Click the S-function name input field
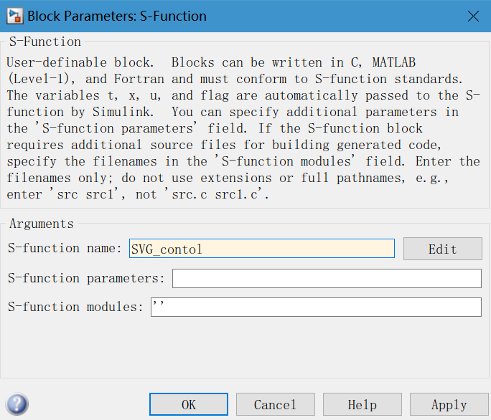The image size is (491, 420). coord(262,249)
